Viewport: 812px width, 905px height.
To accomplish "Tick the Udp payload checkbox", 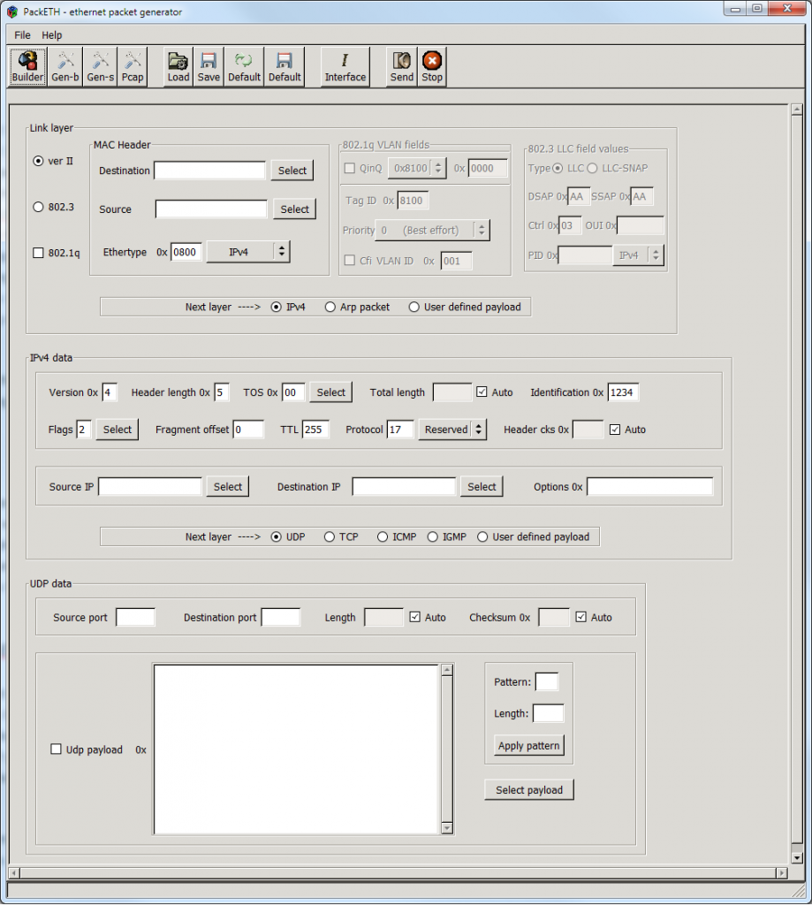I will click(x=57, y=749).
